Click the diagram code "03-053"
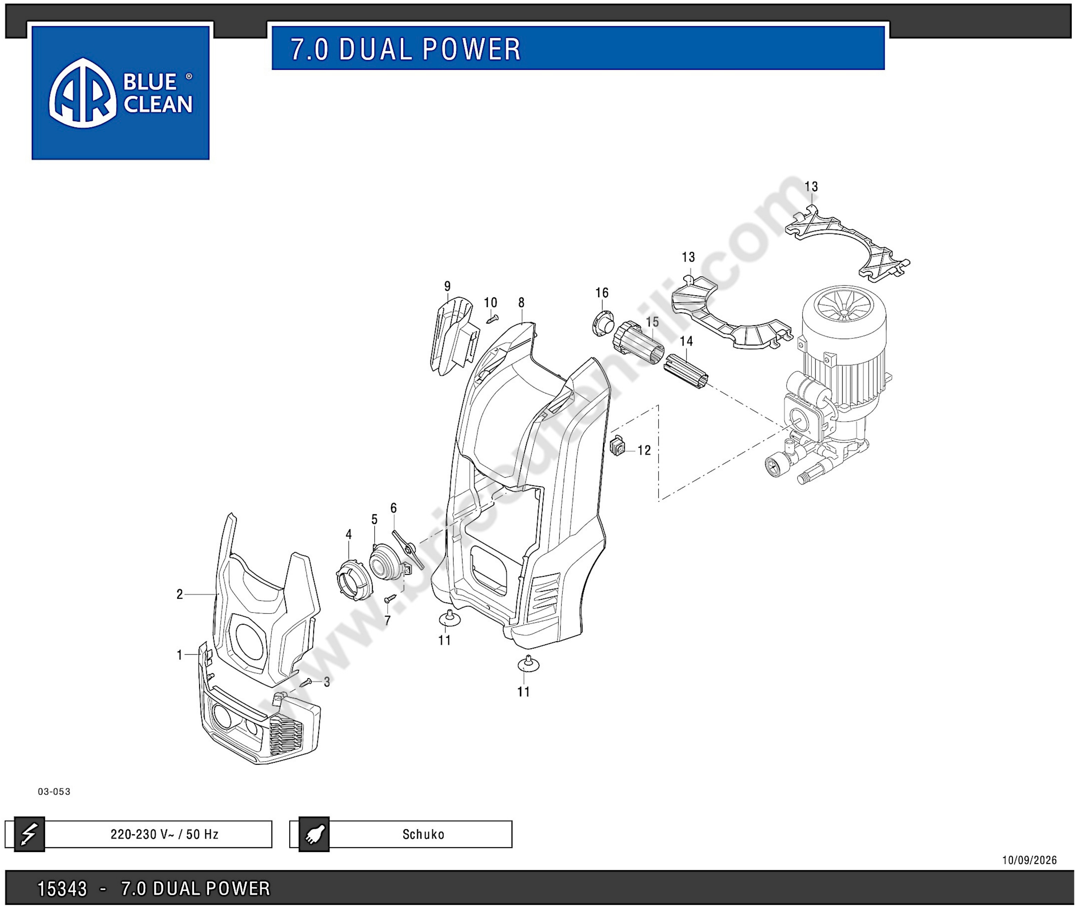The image size is (1075, 907). pyautogui.click(x=54, y=791)
